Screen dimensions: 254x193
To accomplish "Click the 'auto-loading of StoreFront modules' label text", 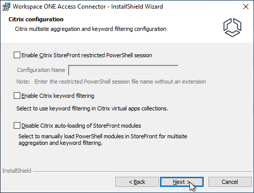I will pyautogui.click(x=98, y=126).
